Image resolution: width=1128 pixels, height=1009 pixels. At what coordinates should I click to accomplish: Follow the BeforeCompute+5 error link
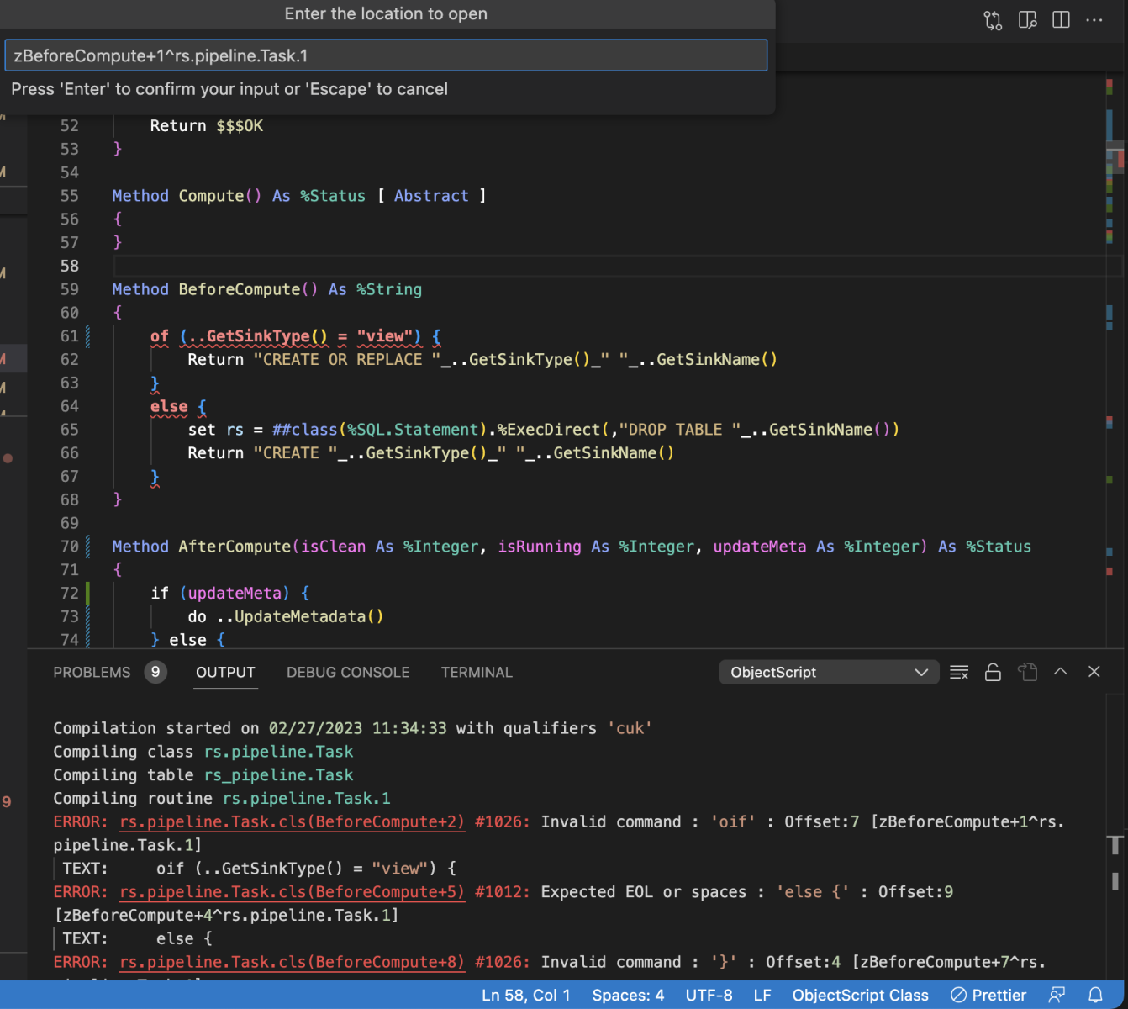tap(292, 891)
